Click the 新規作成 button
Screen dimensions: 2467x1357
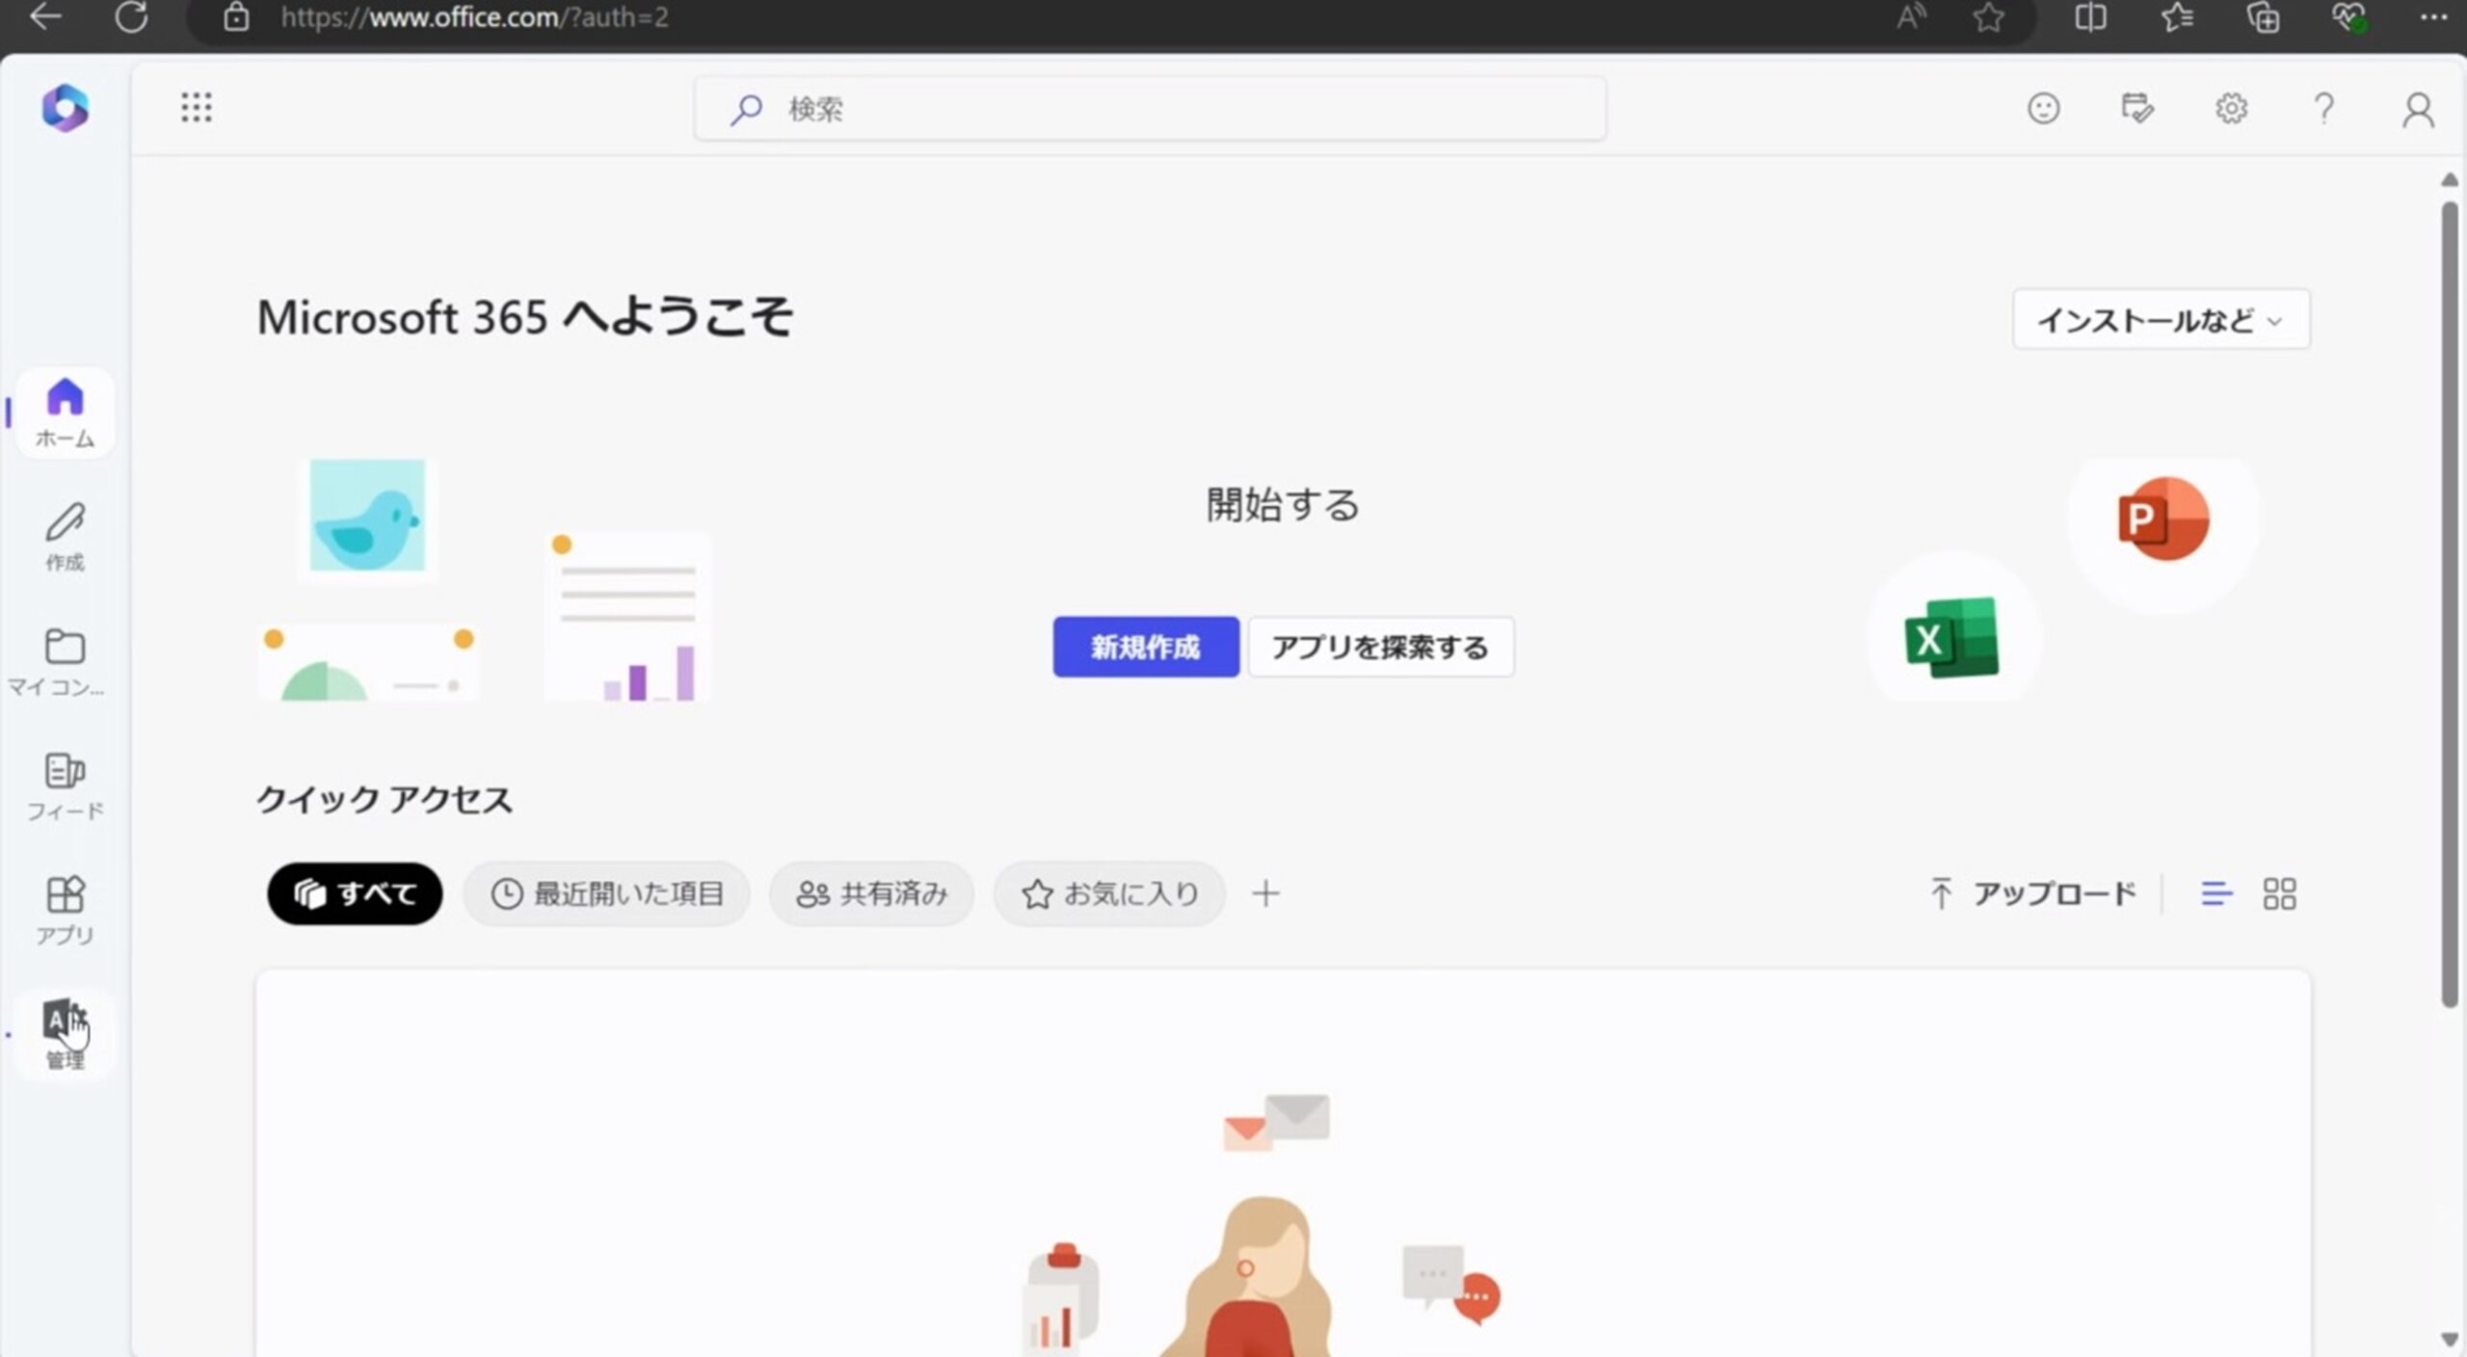[1146, 647]
